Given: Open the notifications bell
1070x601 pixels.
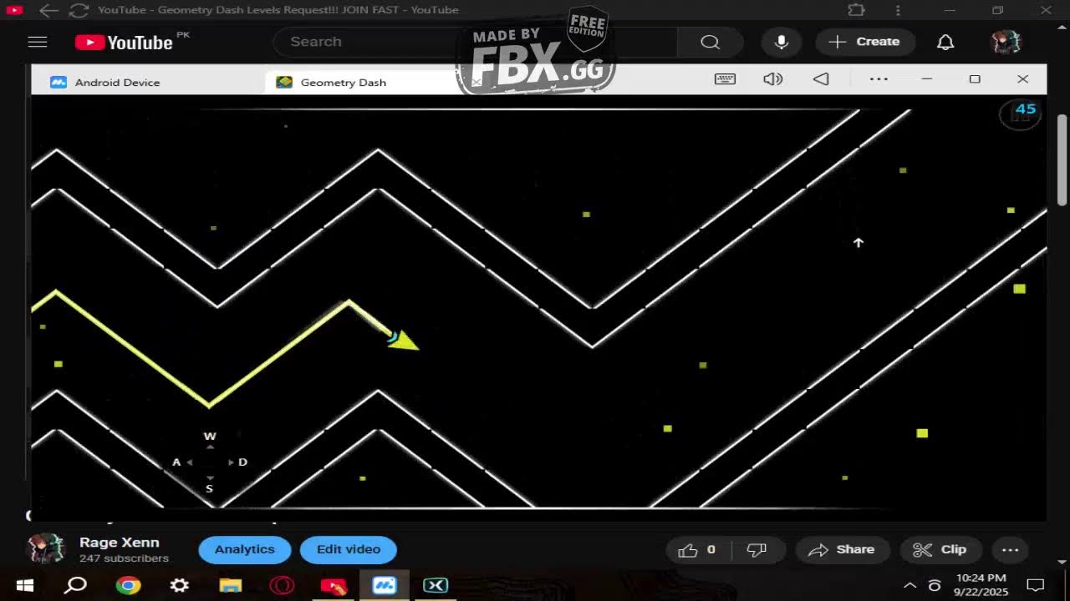Looking at the screenshot, I should [945, 42].
